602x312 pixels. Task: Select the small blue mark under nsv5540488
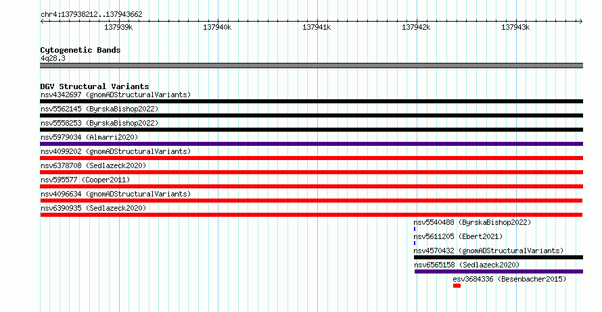point(415,229)
